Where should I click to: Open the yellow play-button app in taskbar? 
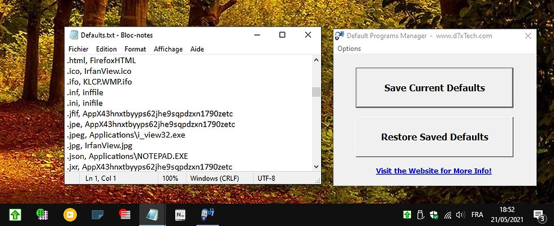tap(70, 214)
